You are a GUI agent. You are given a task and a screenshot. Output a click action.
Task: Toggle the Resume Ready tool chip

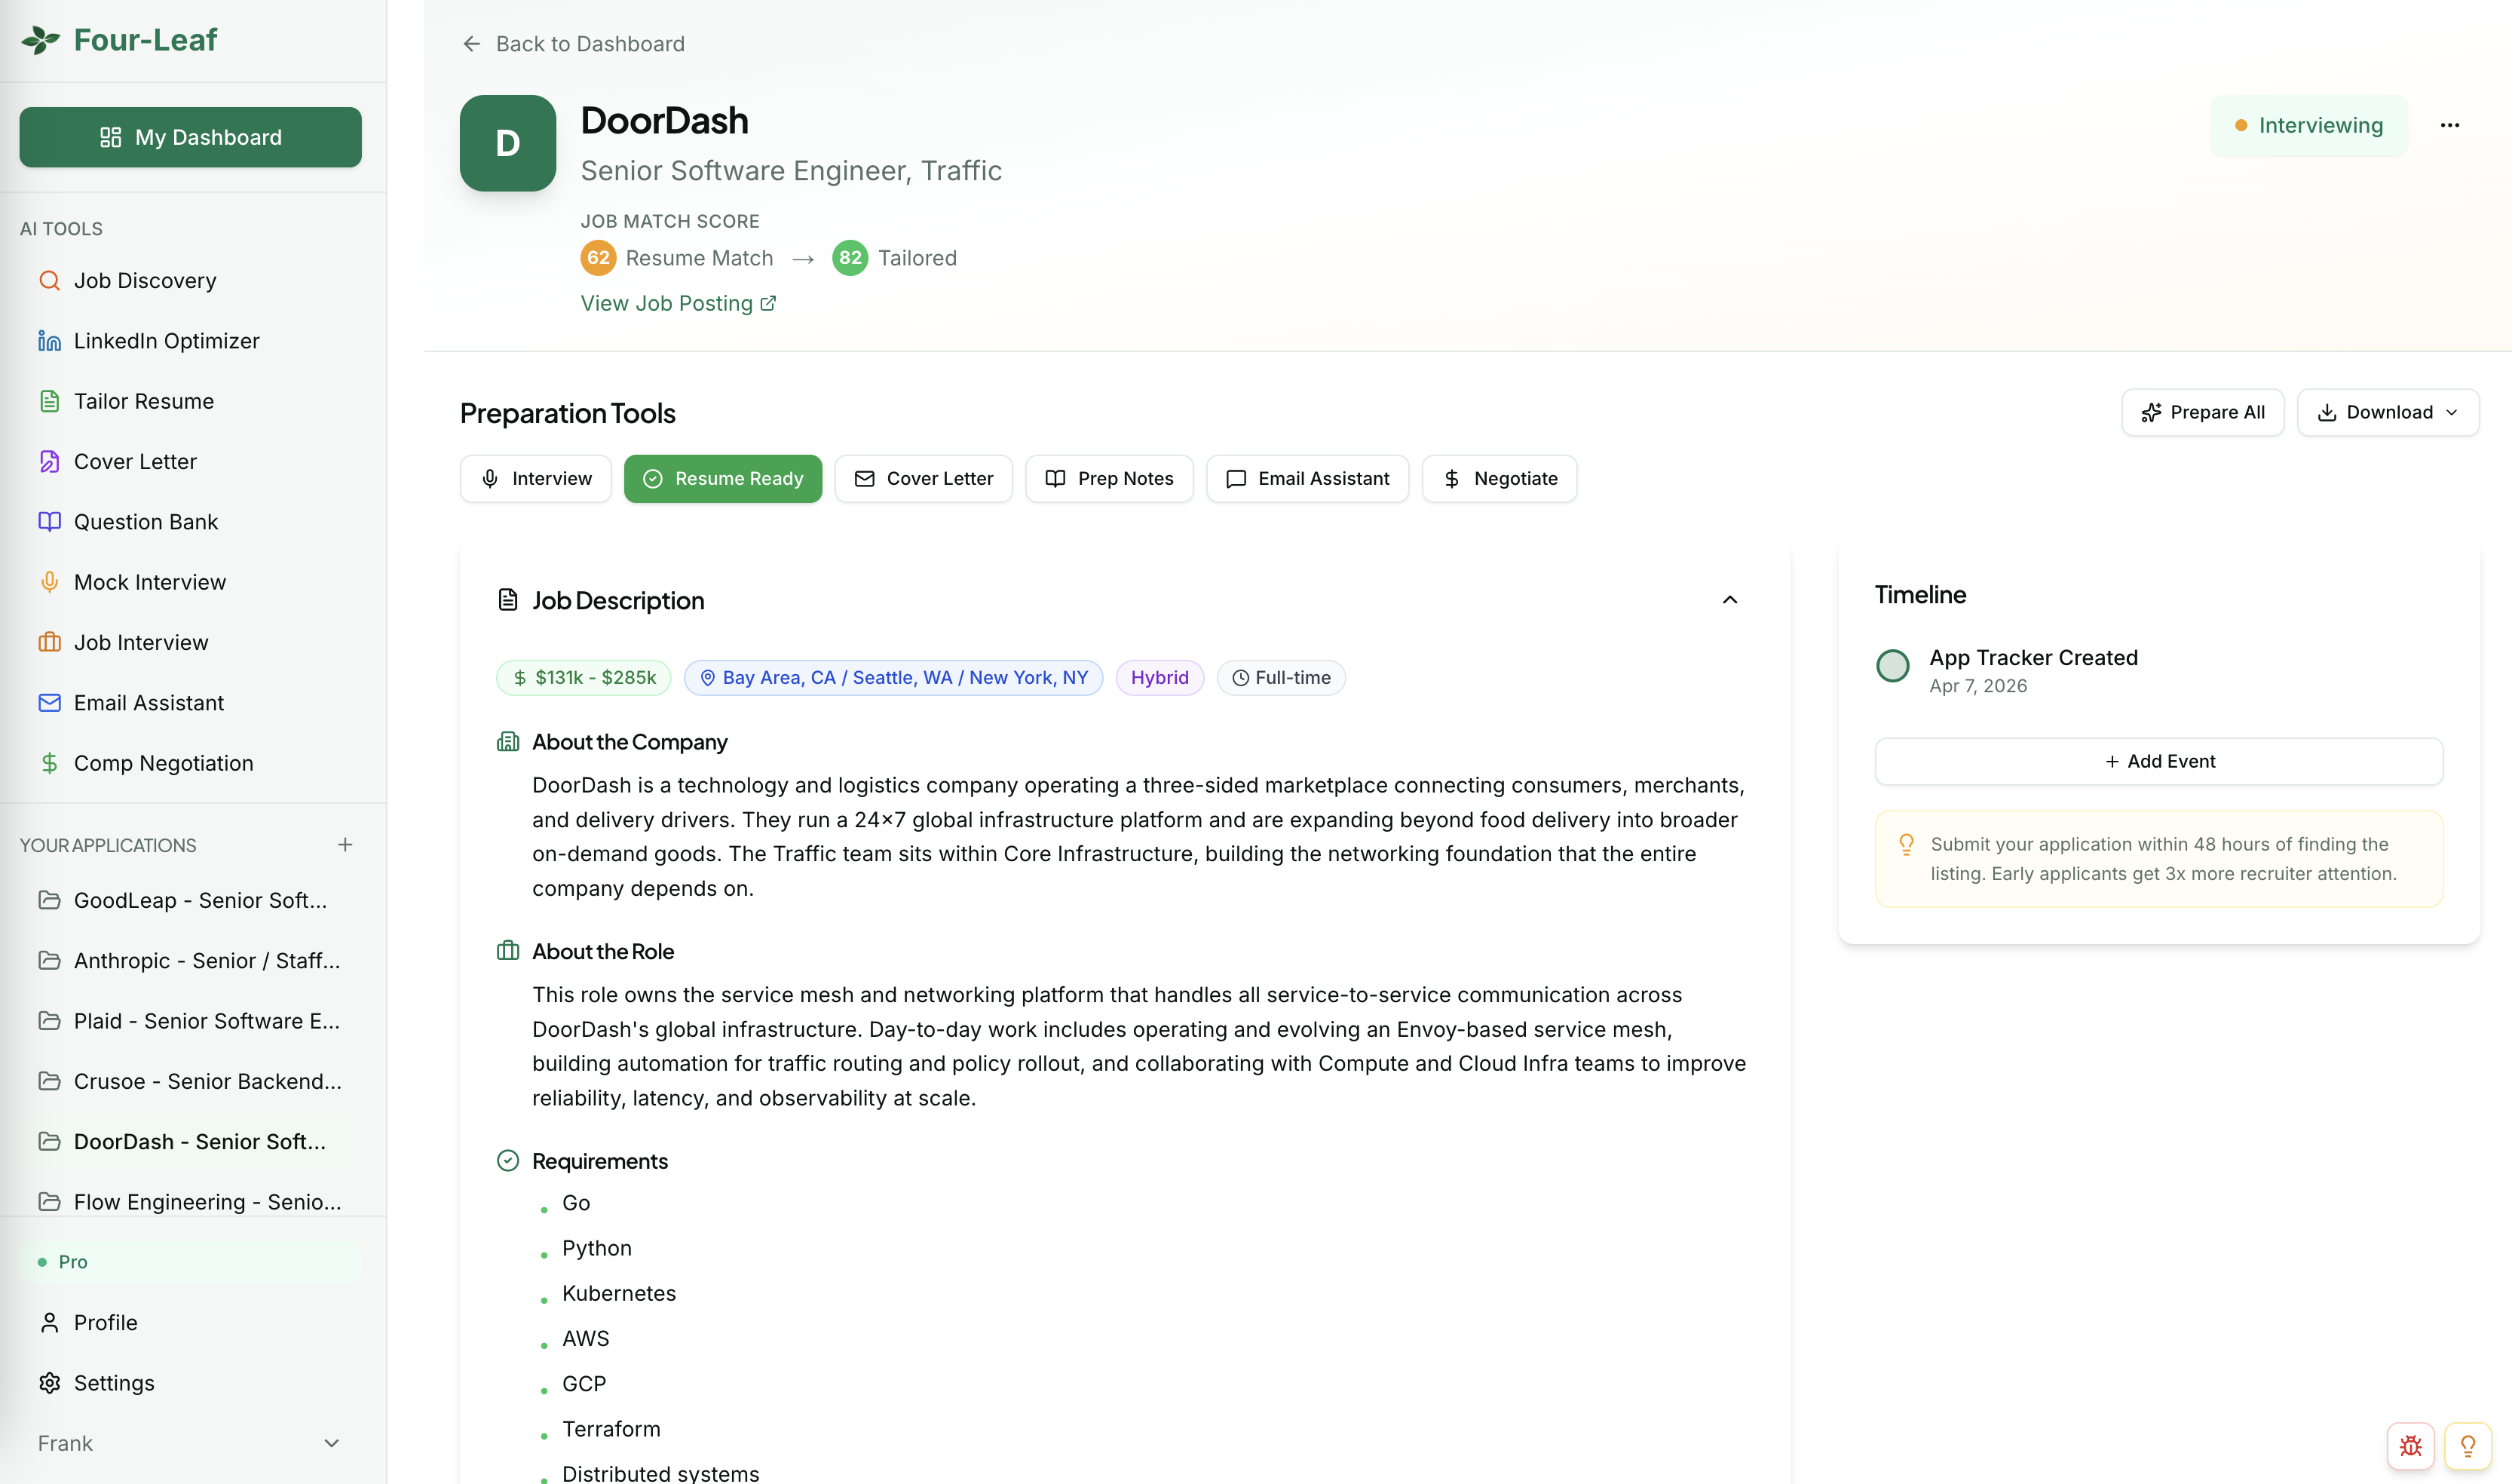pyautogui.click(x=723, y=479)
